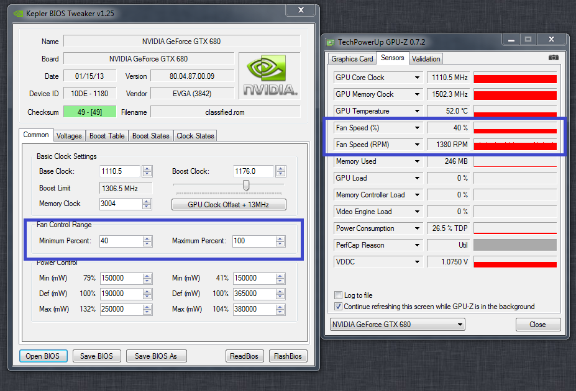Screen dimensions: 576x391
Task: Click the Boost Clock slider handle
Action: point(246,185)
